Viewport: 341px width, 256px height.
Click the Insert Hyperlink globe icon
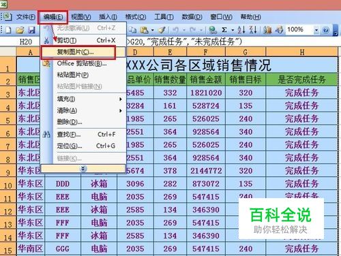[213, 30]
